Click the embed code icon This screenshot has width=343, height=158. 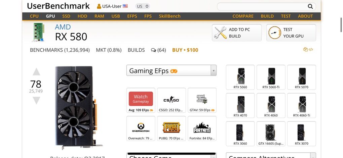click(311, 50)
